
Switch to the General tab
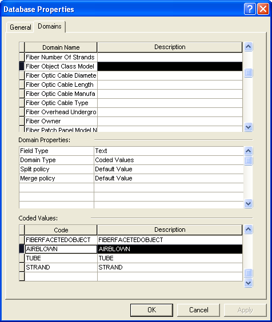click(x=21, y=27)
